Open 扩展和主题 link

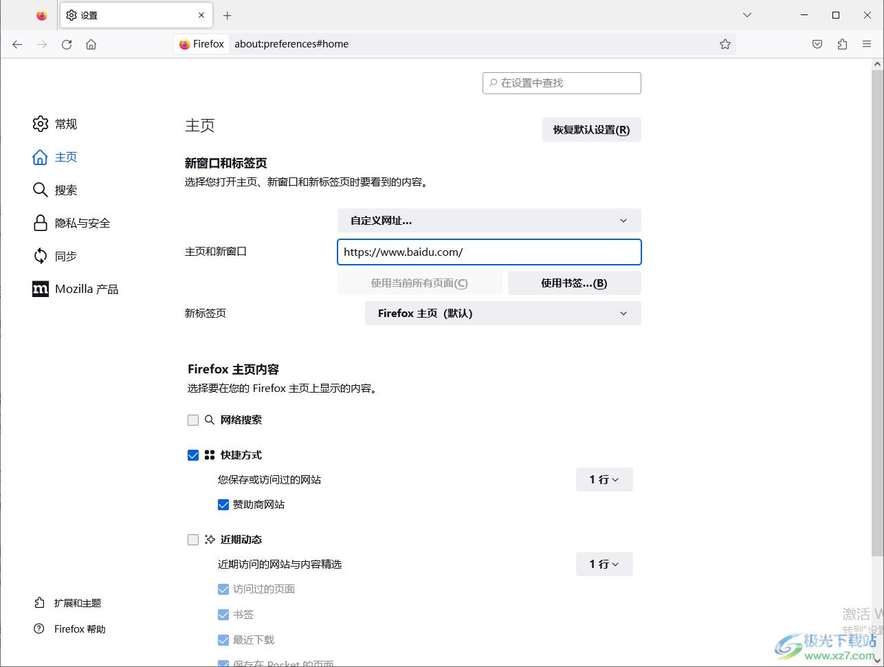[68, 603]
